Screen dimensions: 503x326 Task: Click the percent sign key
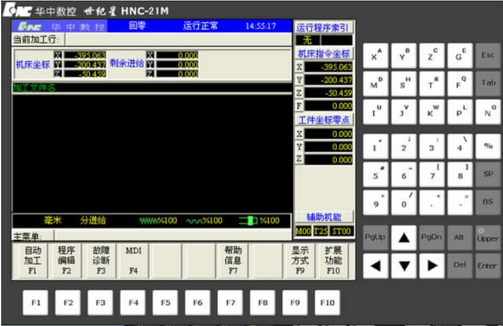[488, 147]
